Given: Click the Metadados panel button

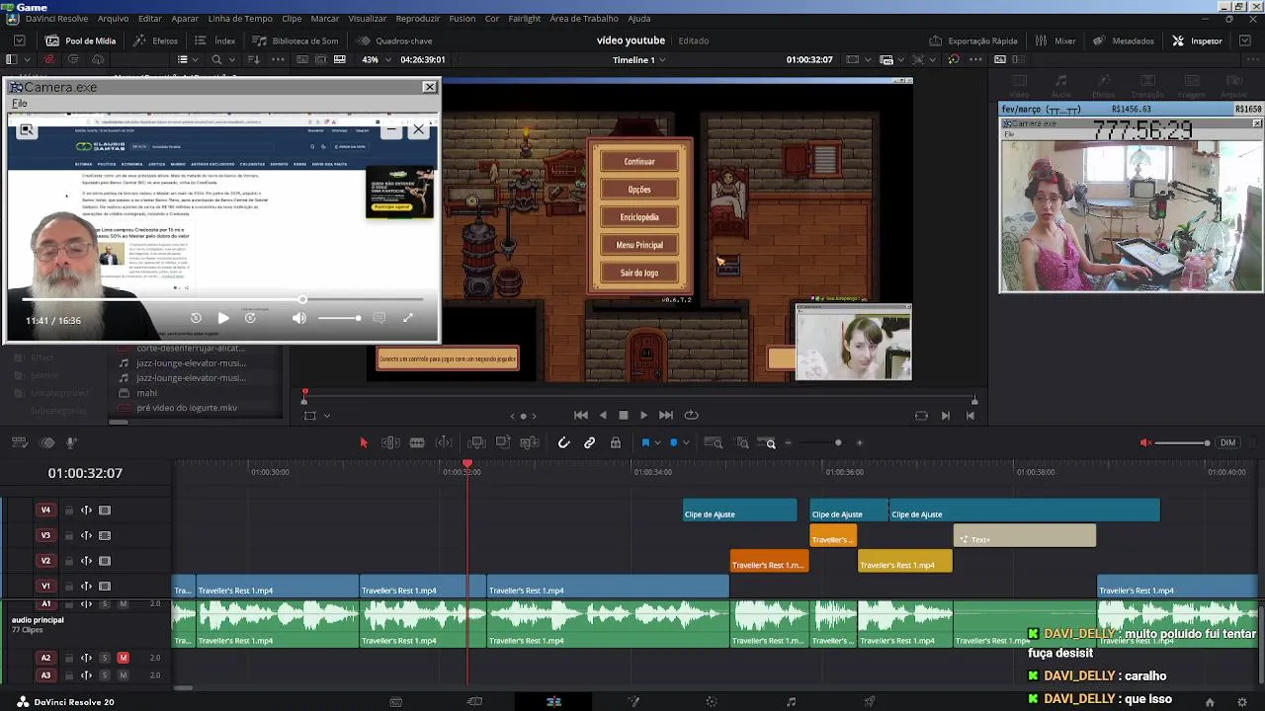Looking at the screenshot, I should tap(1124, 41).
